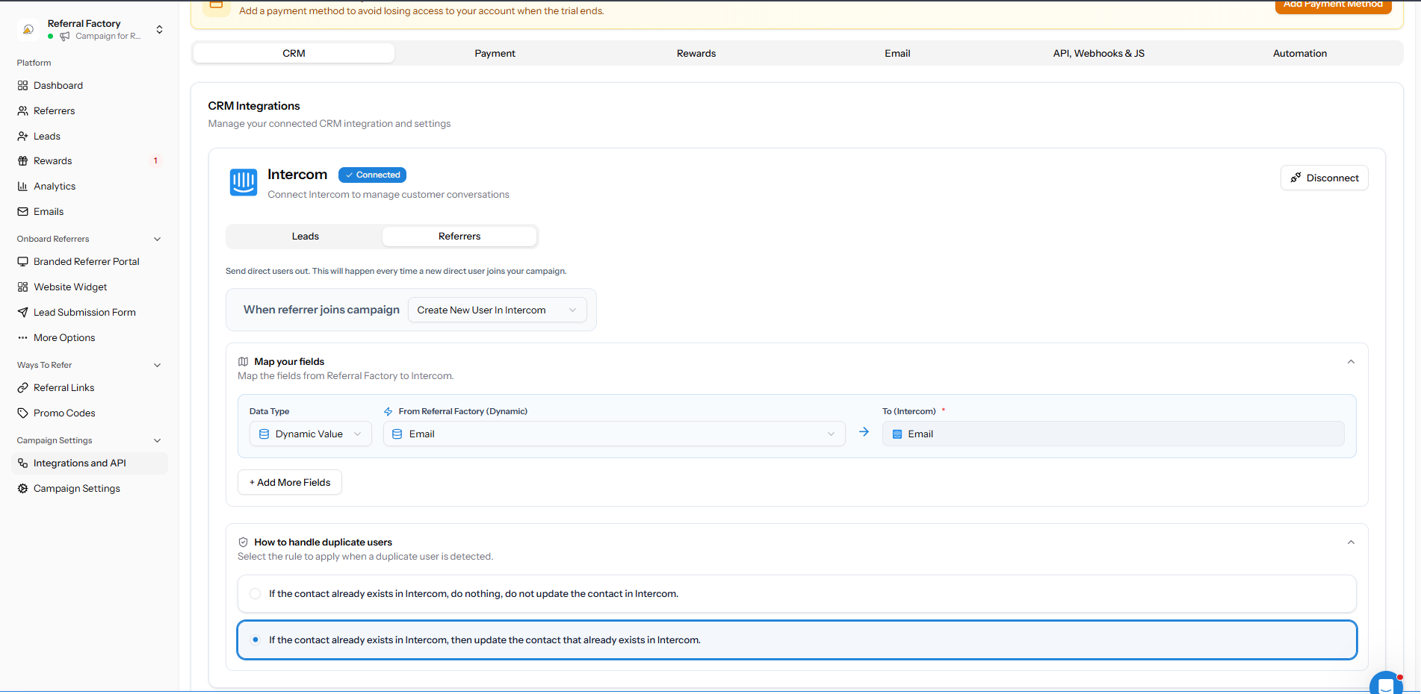Click the Rewards gift icon
The image size is (1421, 694).
click(x=22, y=161)
